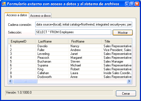Click the Cadena conexión text field

point(84,24)
